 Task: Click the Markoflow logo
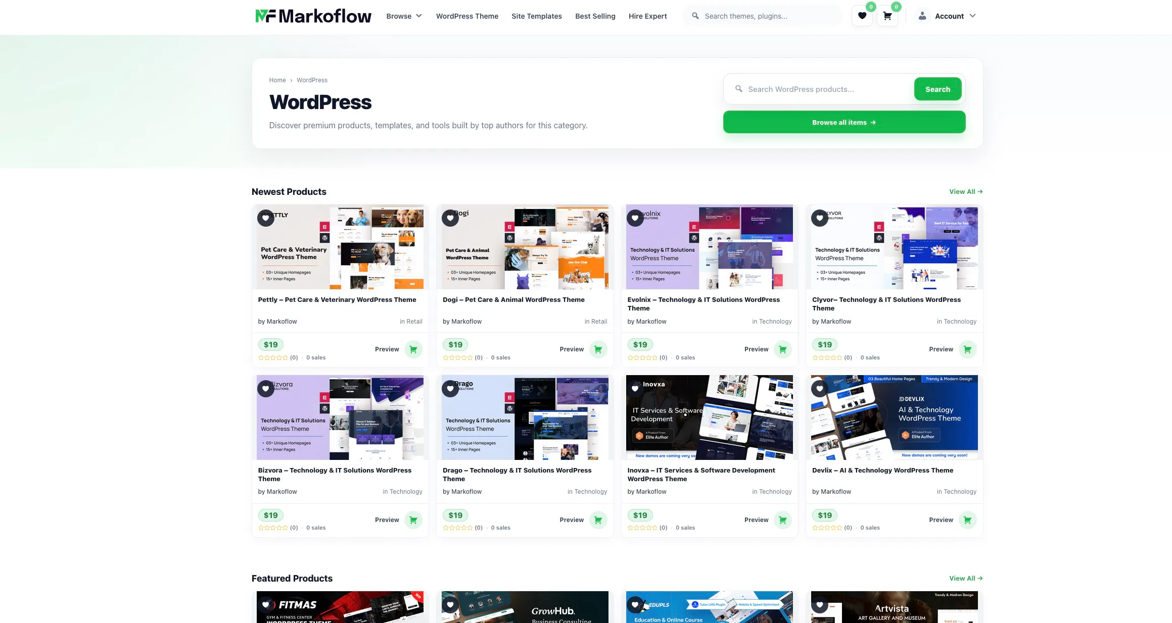313,16
